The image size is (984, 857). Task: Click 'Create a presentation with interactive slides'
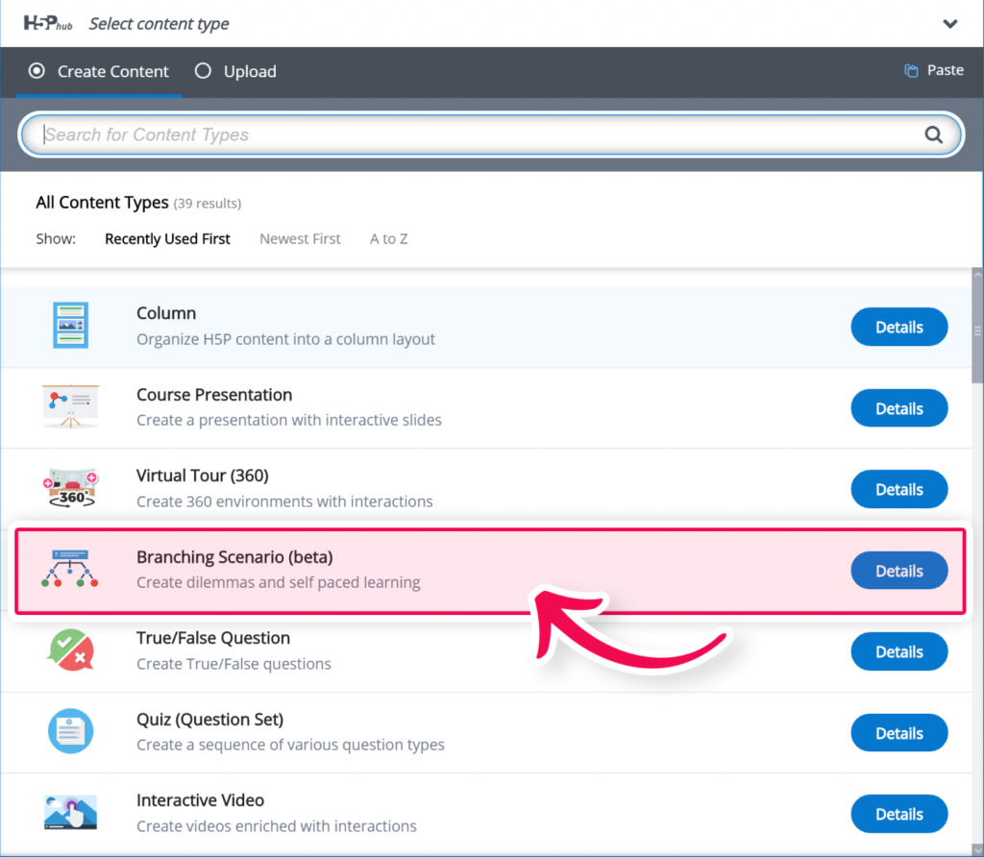coord(288,420)
